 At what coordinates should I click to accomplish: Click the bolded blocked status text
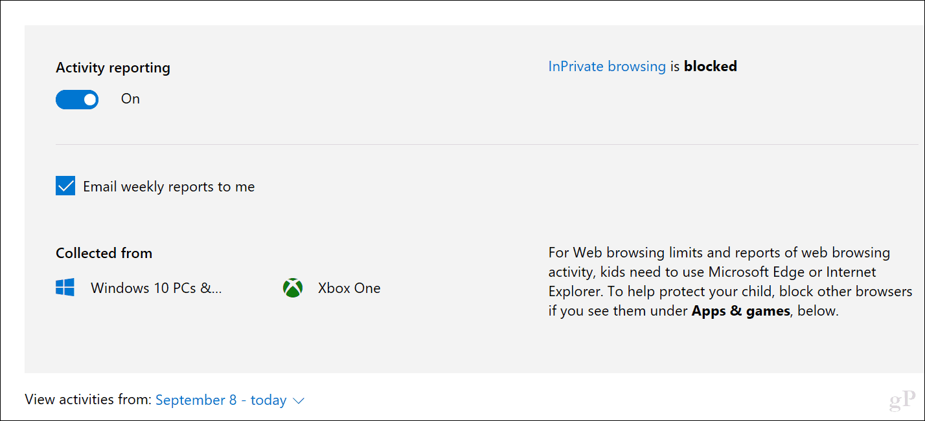(x=710, y=66)
